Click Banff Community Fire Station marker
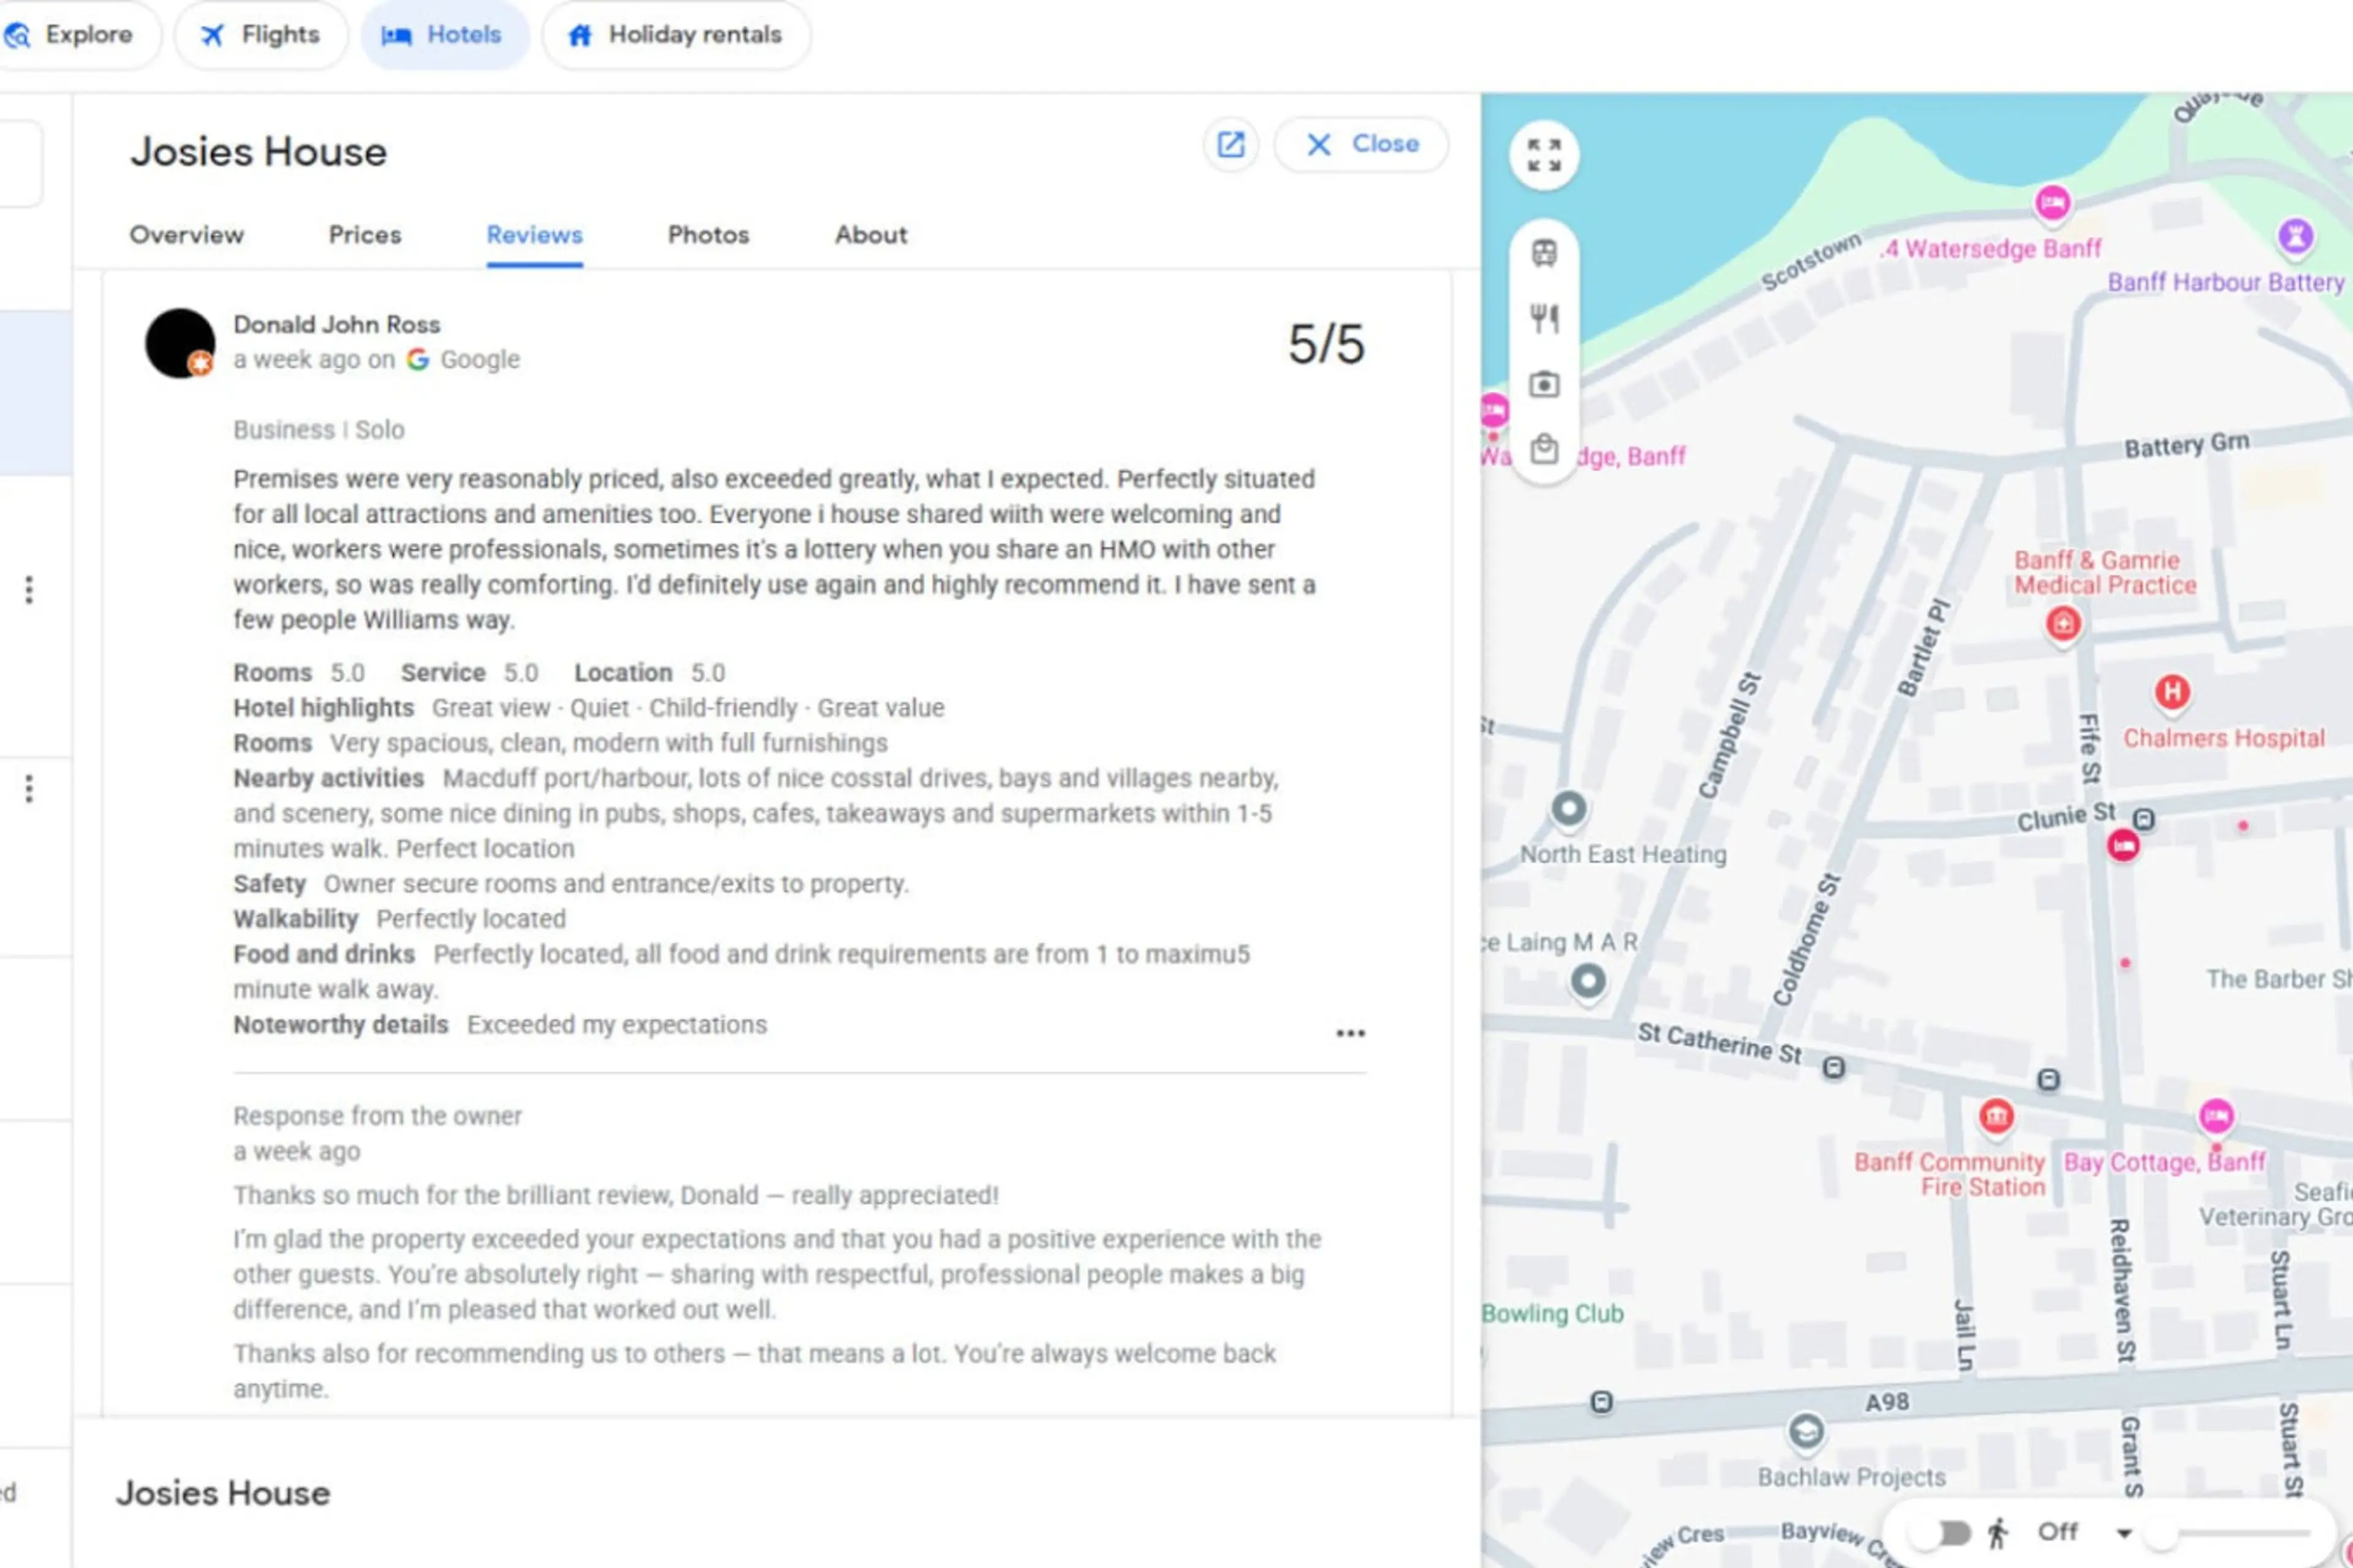Screen dimensions: 2353x1568 pyautogui.click(x=1996, y=1116)
